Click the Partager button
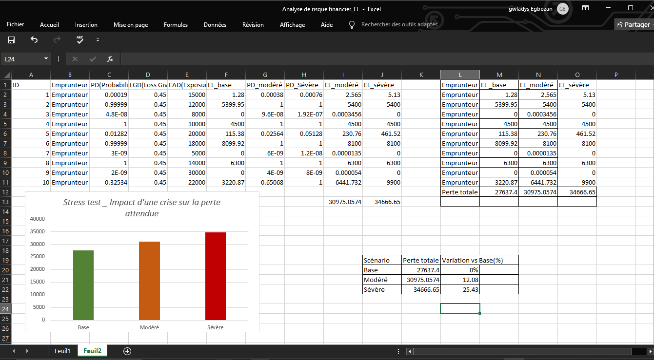Screen dimensions: 654x360 coord(633,25)
